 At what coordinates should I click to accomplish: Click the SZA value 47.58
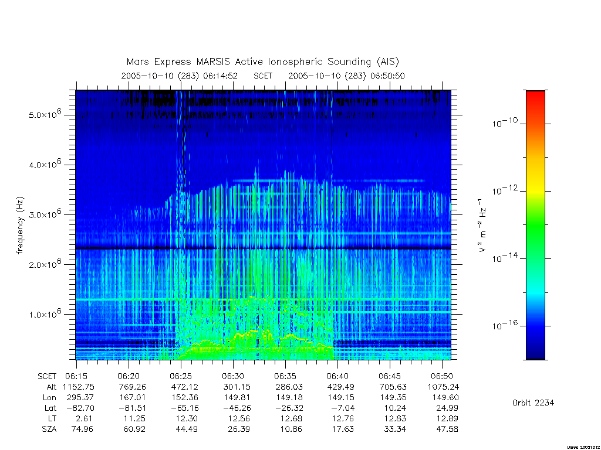click(447, 429)
